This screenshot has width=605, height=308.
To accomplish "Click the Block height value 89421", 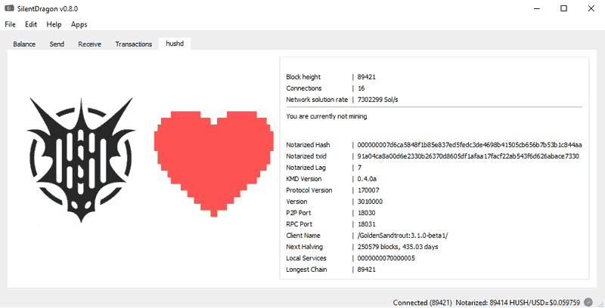I will pos(366,77).
